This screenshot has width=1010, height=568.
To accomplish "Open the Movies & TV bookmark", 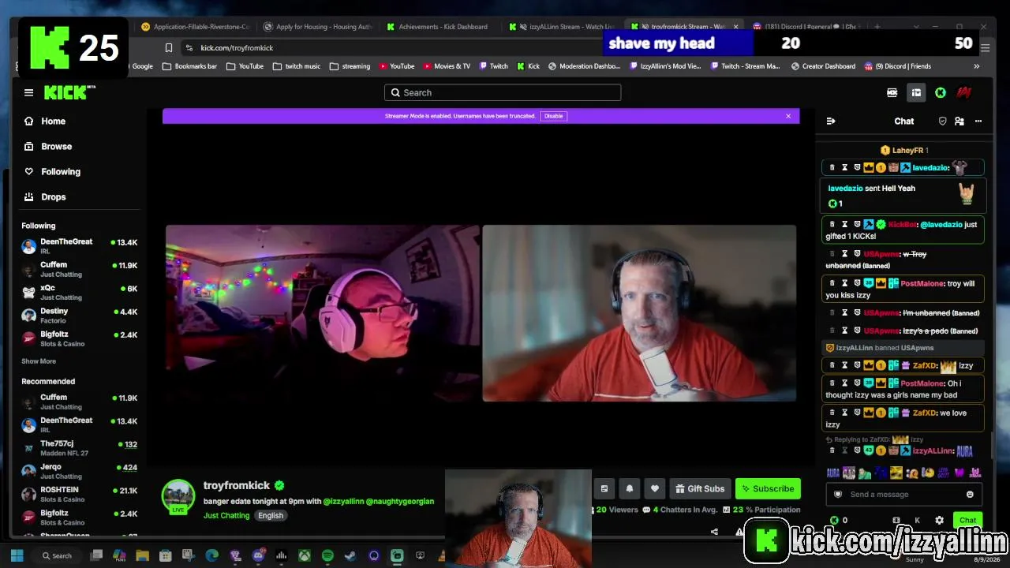I will pos(447,66).
